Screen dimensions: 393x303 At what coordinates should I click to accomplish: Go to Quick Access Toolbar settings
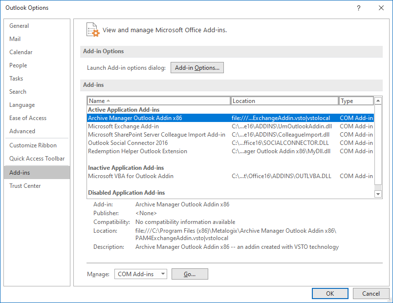pos(36,159)
